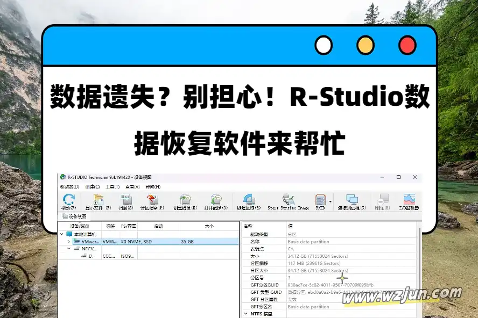Click the 设备/磁盘 column header
Image resolution: width=478 pixels, height=318 pixels.
[80, 226]
